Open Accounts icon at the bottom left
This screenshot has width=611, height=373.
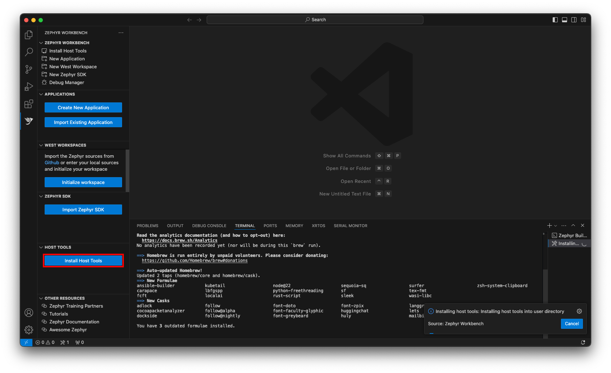(28, 313)
